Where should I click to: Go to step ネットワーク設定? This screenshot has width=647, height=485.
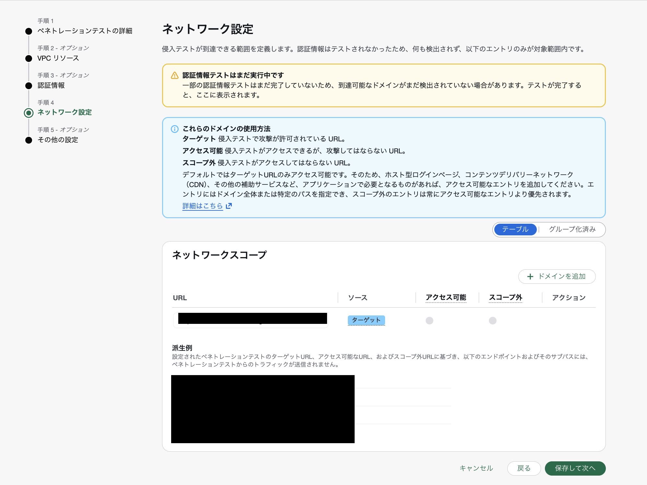[x=65, y=112]
